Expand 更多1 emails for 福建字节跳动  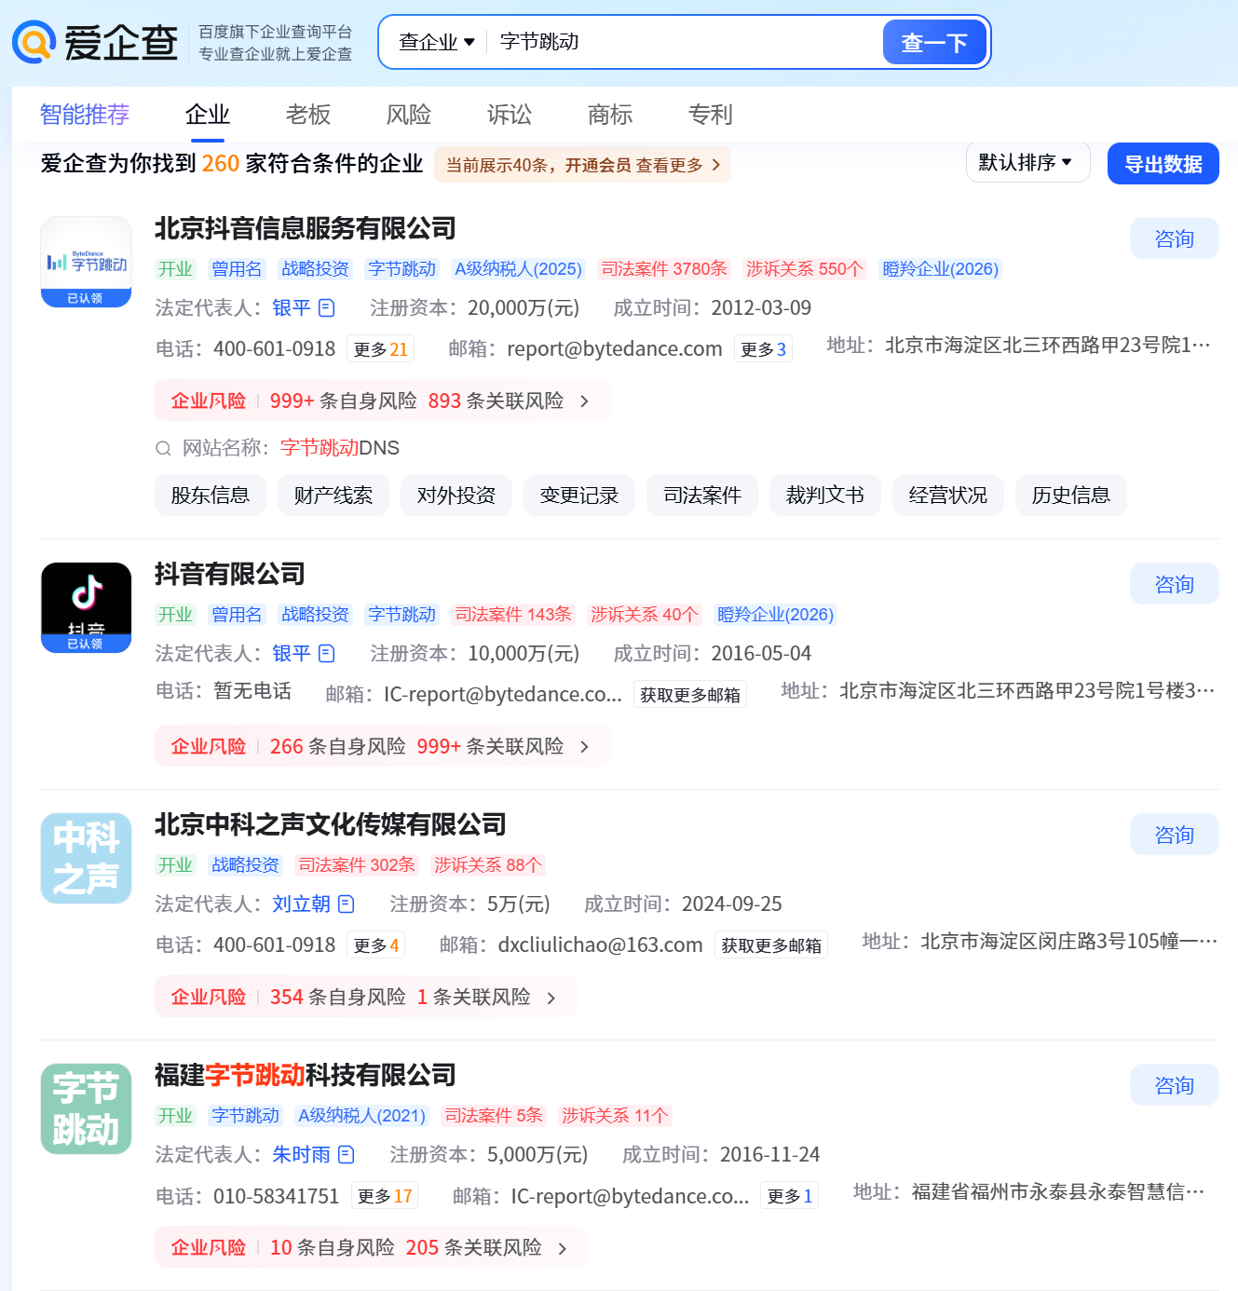[789, 1196]
